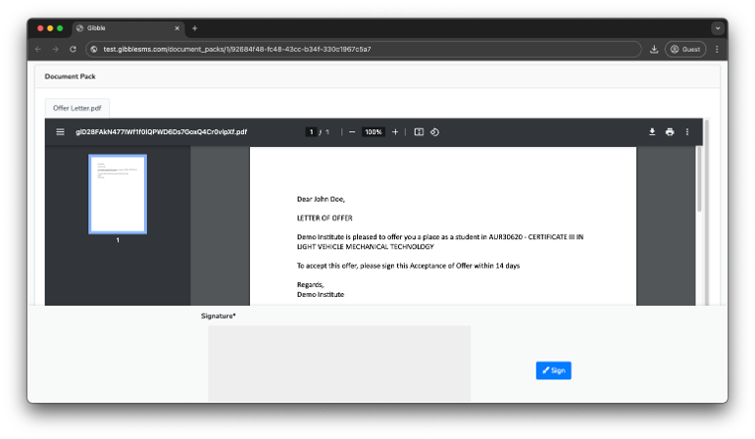Image resolution: width=755 pixels, height=439 pixels.
Task: Click the PDF page number field
Action: [x=311, y=132]
